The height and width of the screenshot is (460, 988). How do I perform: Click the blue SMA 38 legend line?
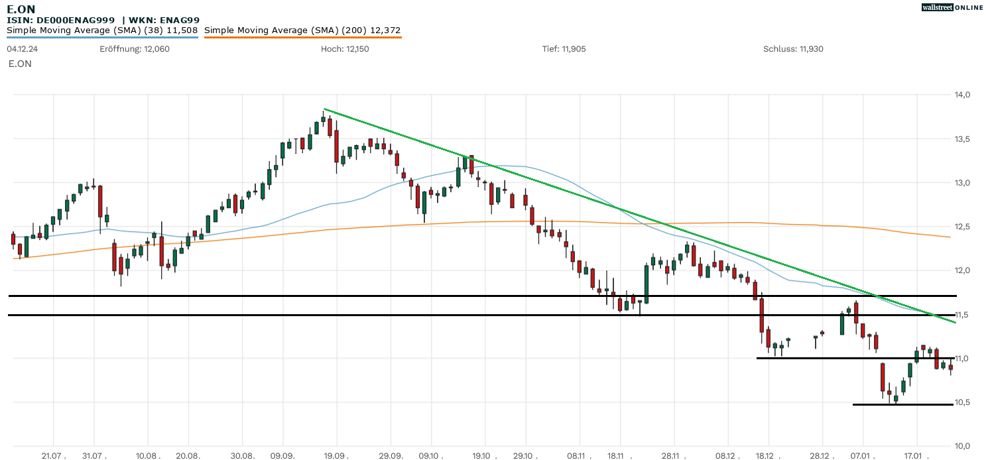pos(102,37)
